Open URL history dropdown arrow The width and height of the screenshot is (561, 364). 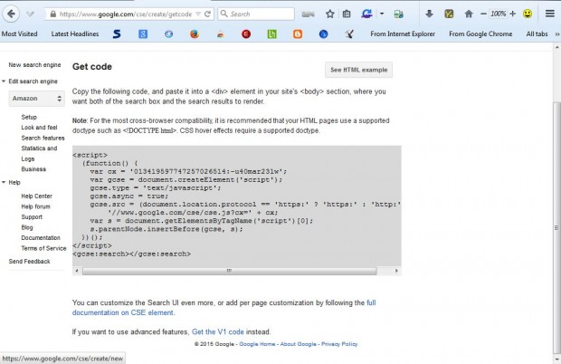coord(198,14)
